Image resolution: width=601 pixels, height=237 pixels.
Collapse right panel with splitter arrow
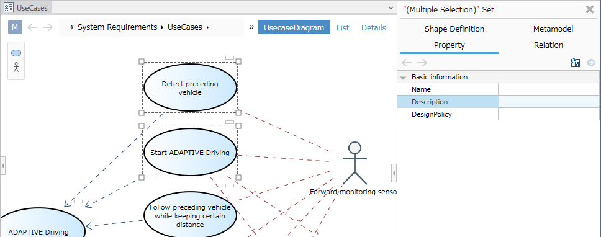point(394,173)
